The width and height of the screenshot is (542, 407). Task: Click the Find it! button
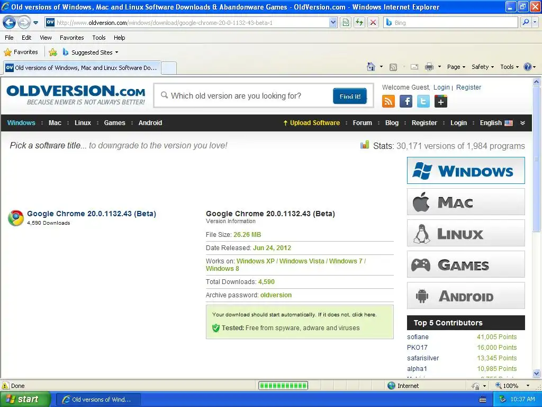pyautogui.click(x=350, y=96)
